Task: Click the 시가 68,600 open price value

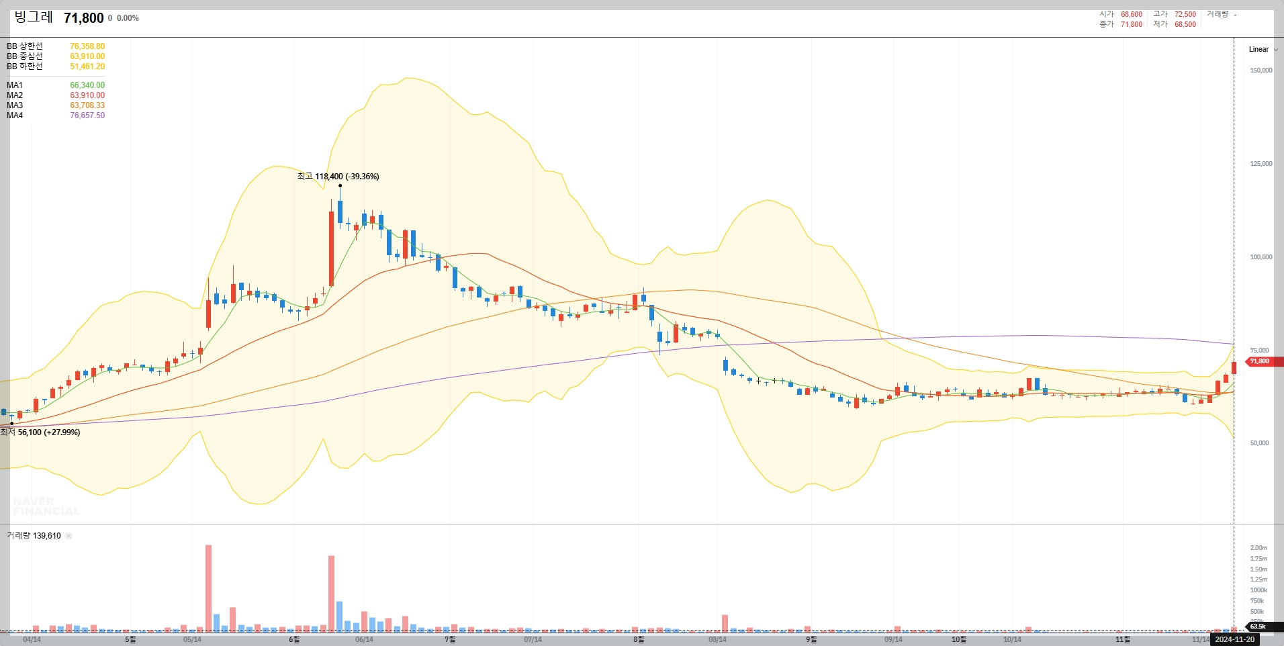Action: coord(1132,14)
